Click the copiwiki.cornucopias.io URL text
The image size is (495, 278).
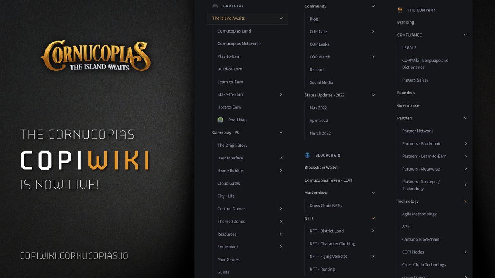click(x=74, y=256)
